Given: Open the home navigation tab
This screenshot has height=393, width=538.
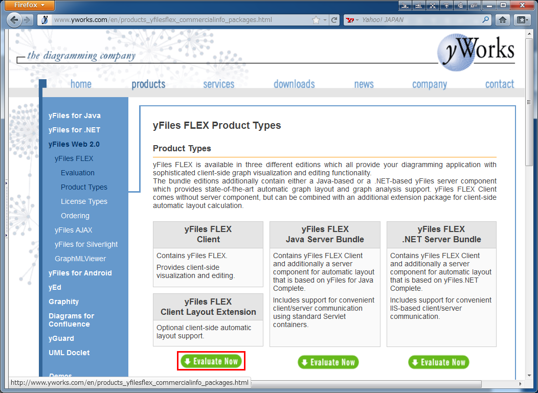Looking at the screenshot, I should 81,84.
